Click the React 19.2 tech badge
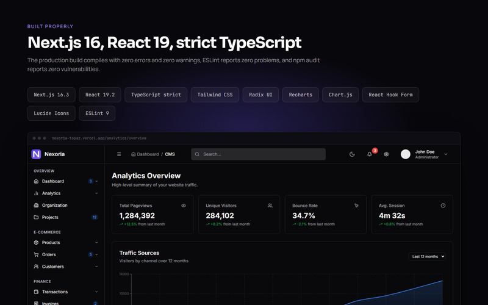 pos(100,95)
